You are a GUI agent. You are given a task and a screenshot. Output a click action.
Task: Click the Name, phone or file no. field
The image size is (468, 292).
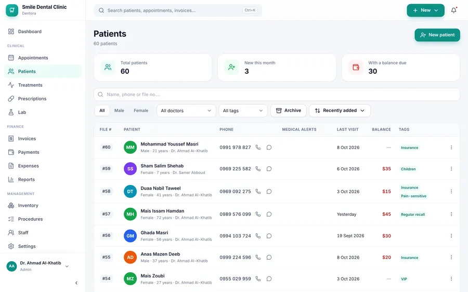pyautogui.click(x=277, y=95)
